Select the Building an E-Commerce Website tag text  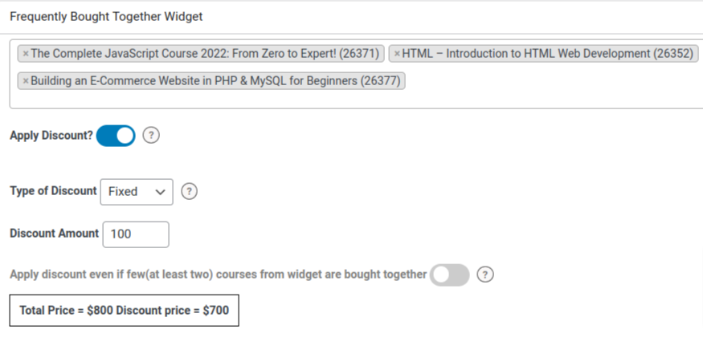[215, 81]
